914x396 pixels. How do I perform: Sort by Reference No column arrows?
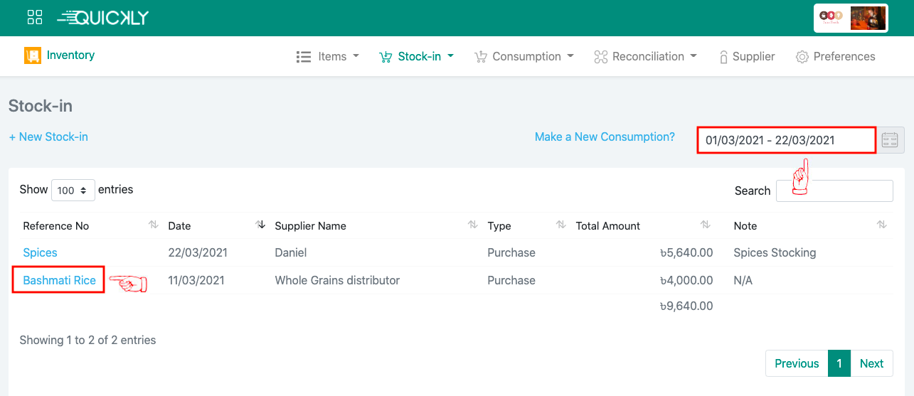coord(153,225)
